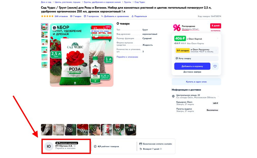Expand the Ozon Рассрочку installment option
The width and height of the screenshot is (257, 158).
pos(196,50)
